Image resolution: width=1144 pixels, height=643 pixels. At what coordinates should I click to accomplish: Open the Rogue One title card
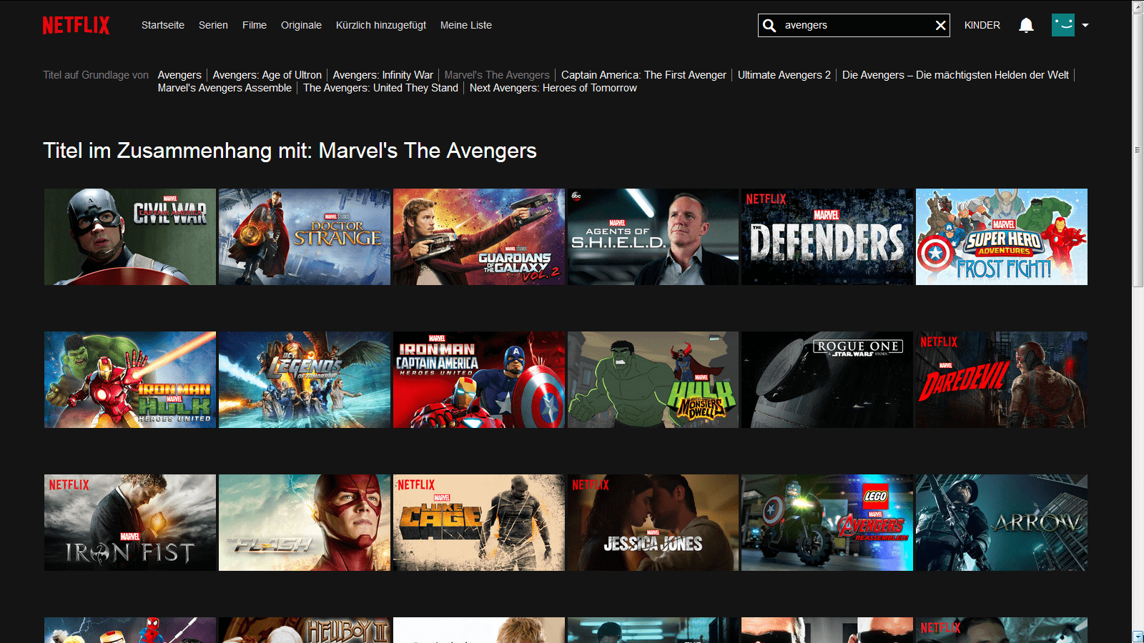point(827,380)
